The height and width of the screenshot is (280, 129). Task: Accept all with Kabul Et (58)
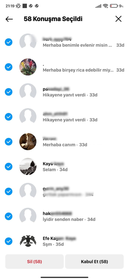pos(94,262)
